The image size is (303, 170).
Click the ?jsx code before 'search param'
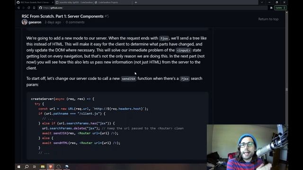pos(185,79)
